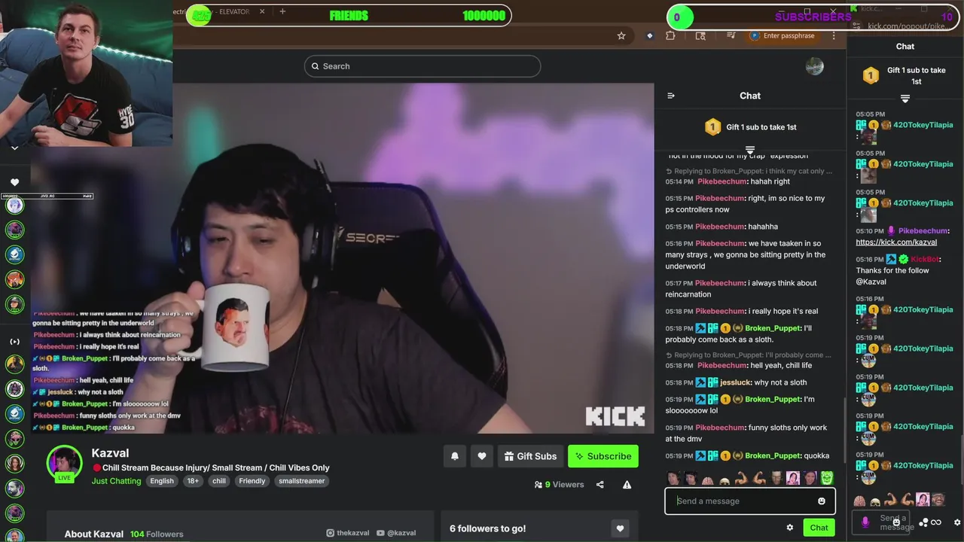Viewport: 964px width, 542px height.
Task: Click the 9 Viewers count
Action: [564, 485]
